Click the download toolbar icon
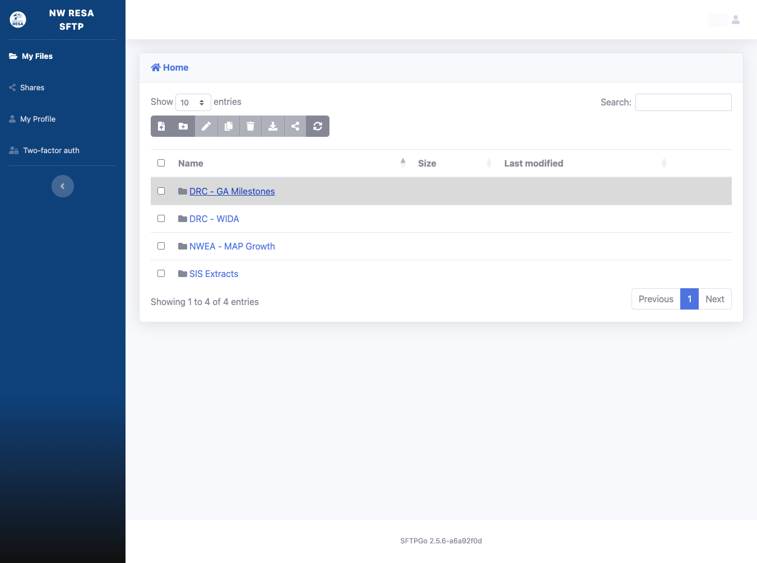This screenshot has height=563, width=757. (x=273, y=126)
